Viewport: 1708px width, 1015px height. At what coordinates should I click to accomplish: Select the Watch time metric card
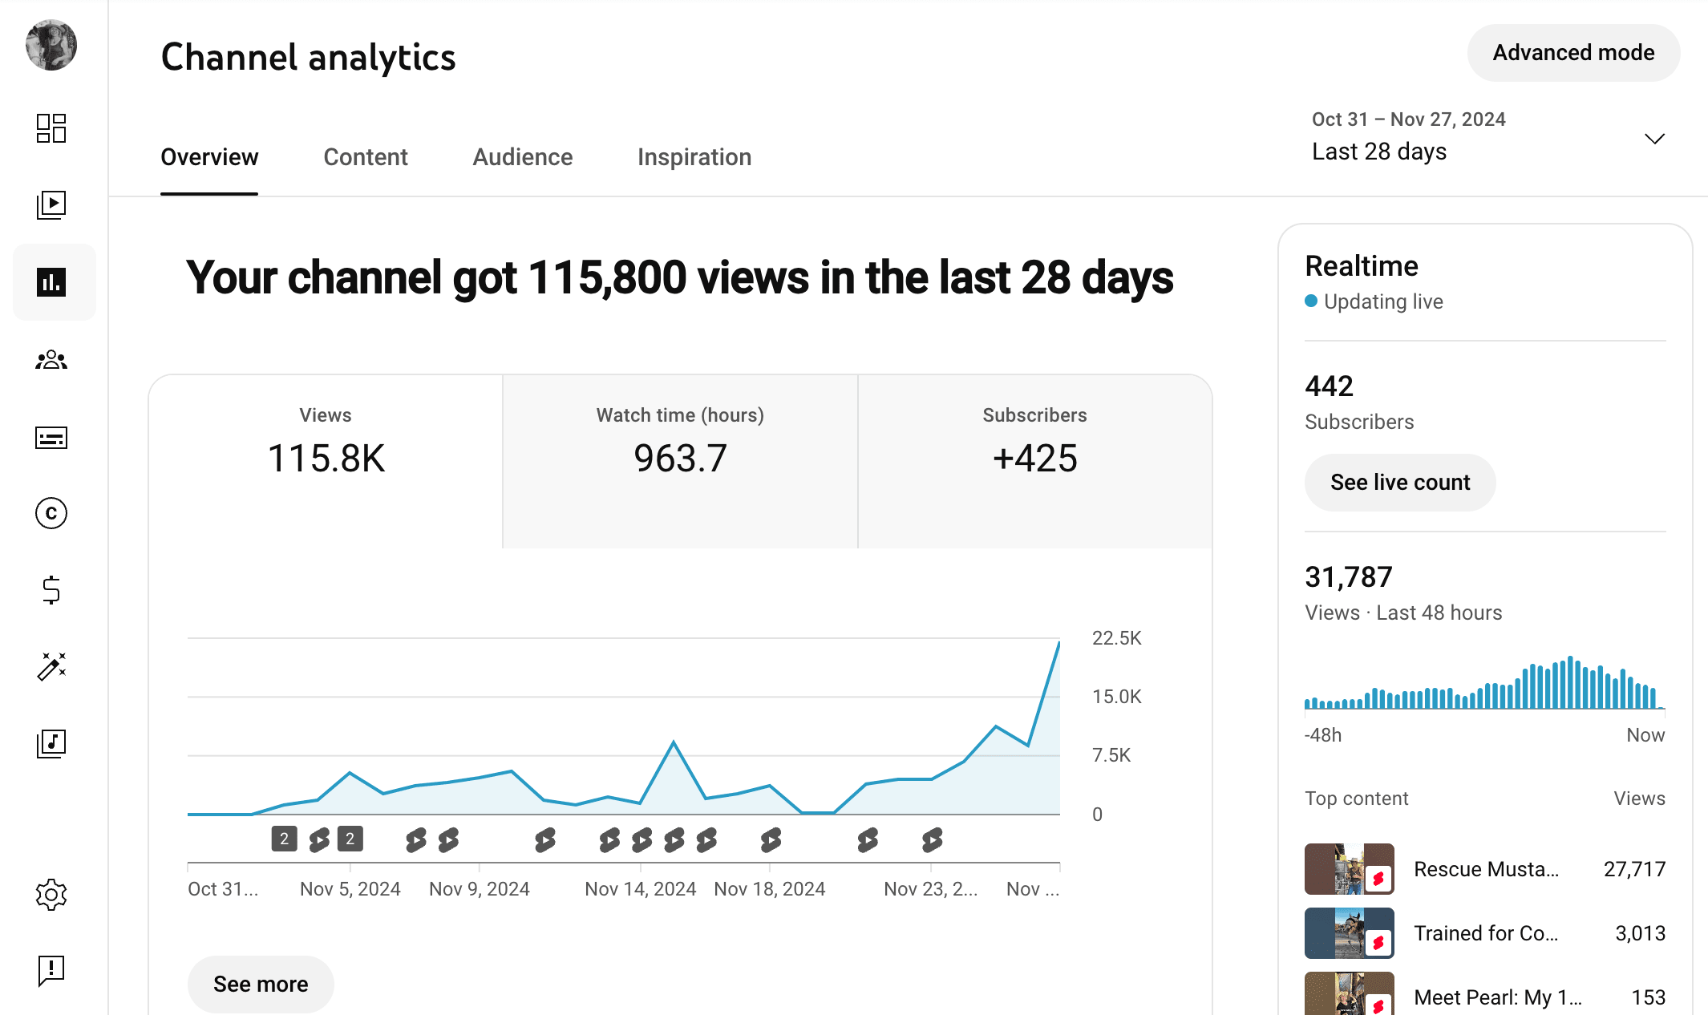tap(679, 457)
